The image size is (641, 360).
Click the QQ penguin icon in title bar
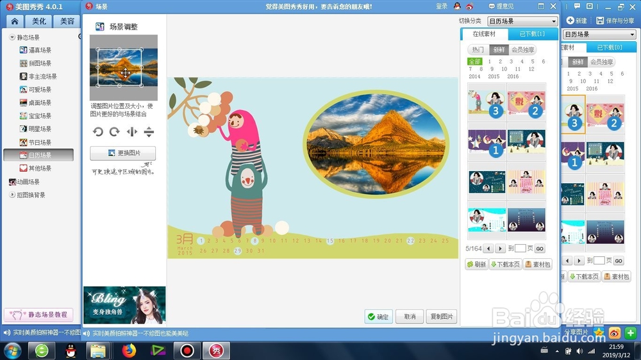coord(457,6)
